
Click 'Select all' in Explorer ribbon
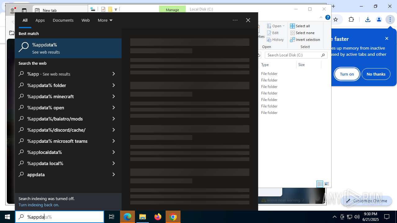(300, 26)
